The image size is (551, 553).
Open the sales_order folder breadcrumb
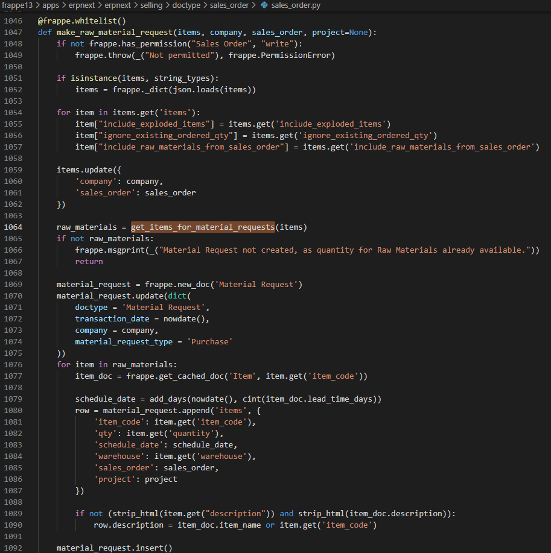coord(229,5)
